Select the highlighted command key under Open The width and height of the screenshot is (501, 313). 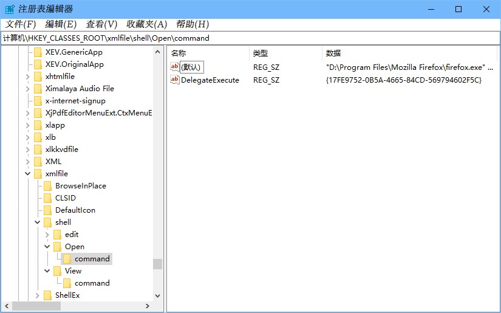pyautogui.click(x=92, y=259)
